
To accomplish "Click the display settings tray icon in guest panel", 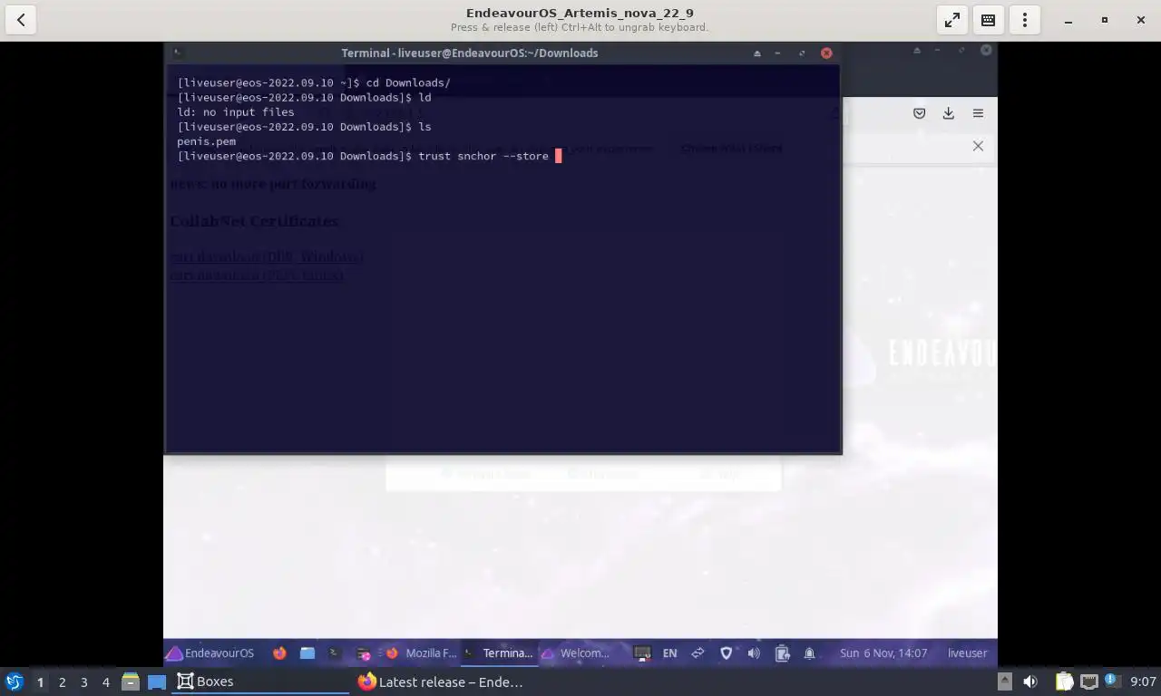I will point(642,652).
